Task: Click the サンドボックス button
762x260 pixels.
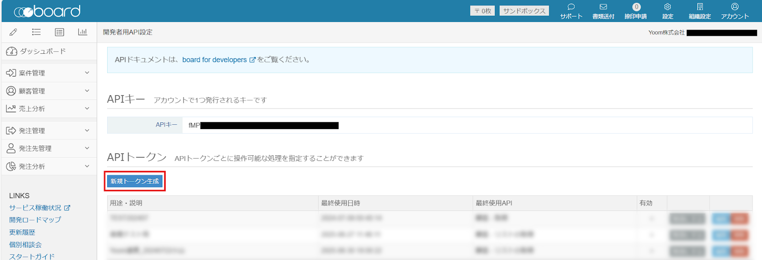Action: [x=524, y=11]
